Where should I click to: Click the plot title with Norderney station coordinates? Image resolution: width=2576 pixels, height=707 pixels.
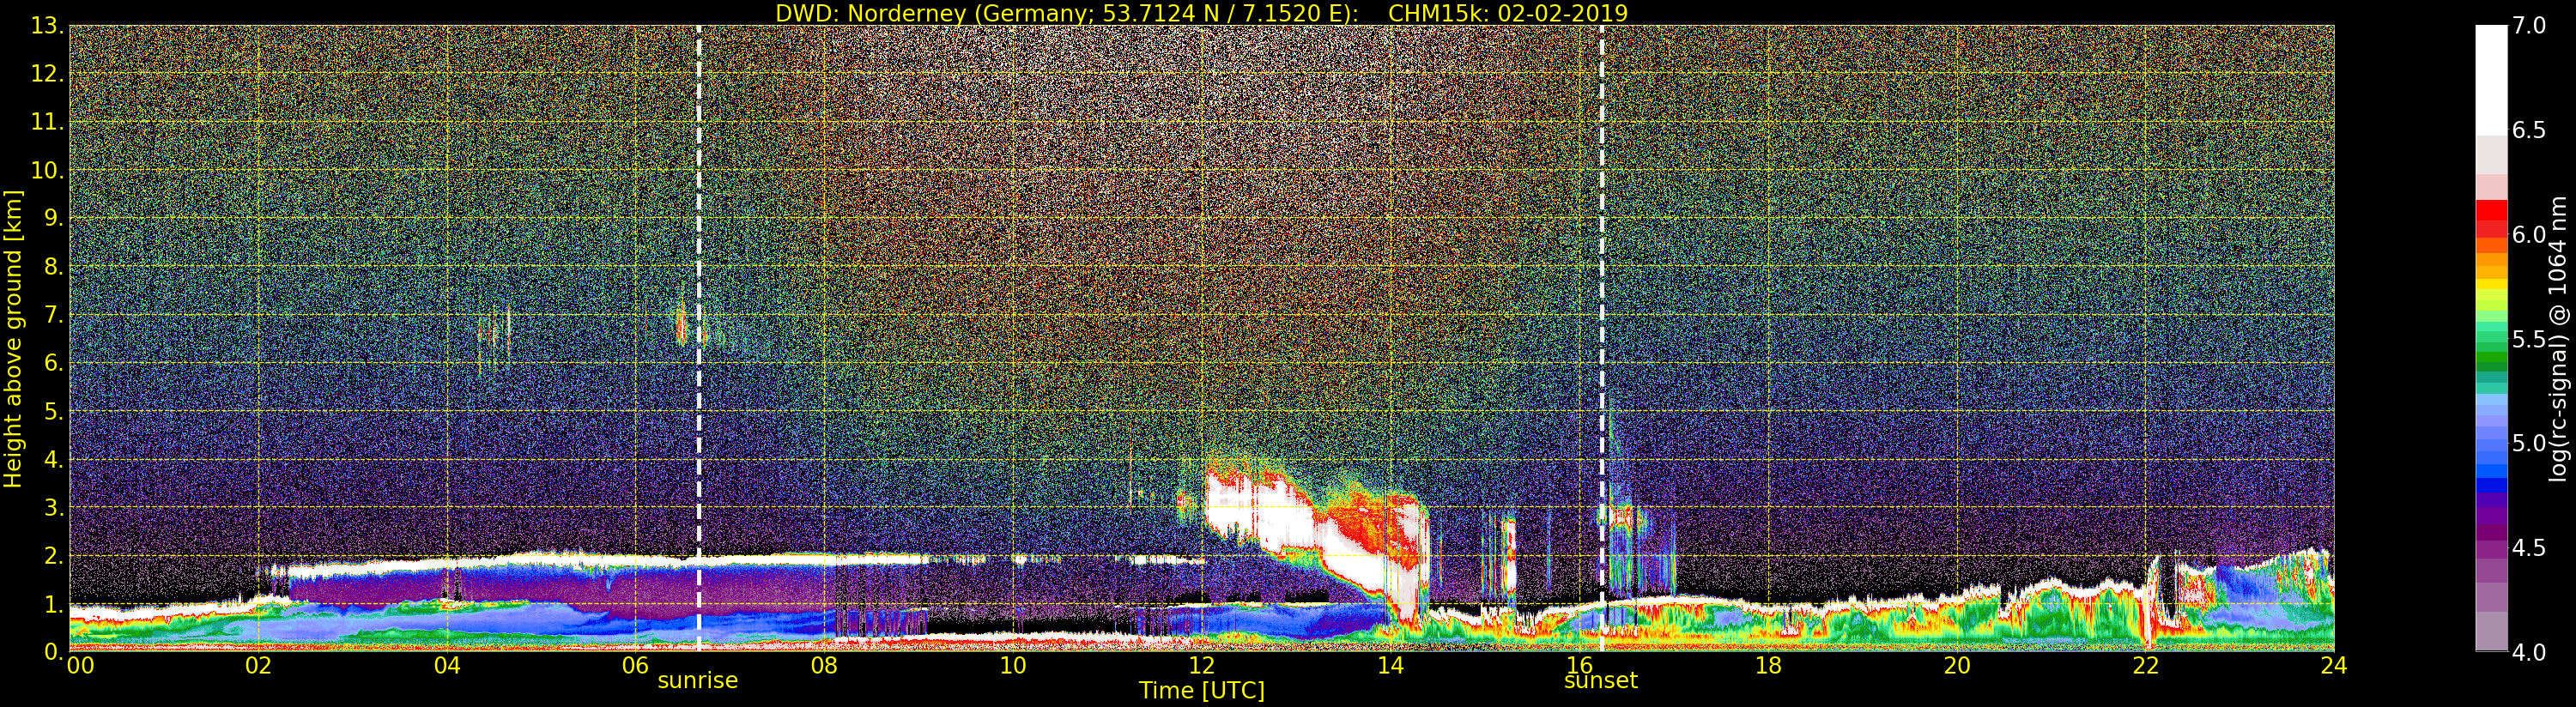point(1201,13)
